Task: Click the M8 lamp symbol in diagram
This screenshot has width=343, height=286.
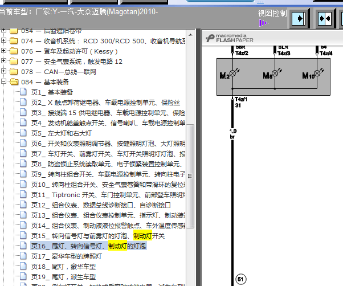Action: tap(275, 73)
